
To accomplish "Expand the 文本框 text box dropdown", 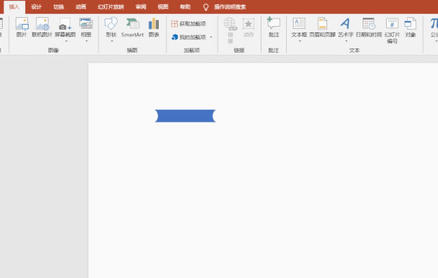I will coord(299,40).
